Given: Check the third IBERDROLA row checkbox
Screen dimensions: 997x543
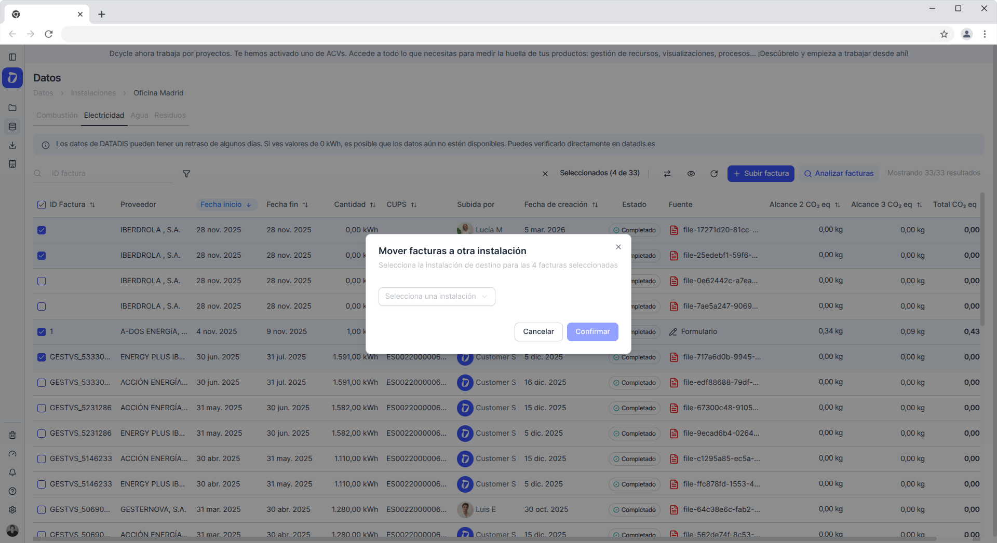Looking at the screenshot, I should tap(41, 281).
